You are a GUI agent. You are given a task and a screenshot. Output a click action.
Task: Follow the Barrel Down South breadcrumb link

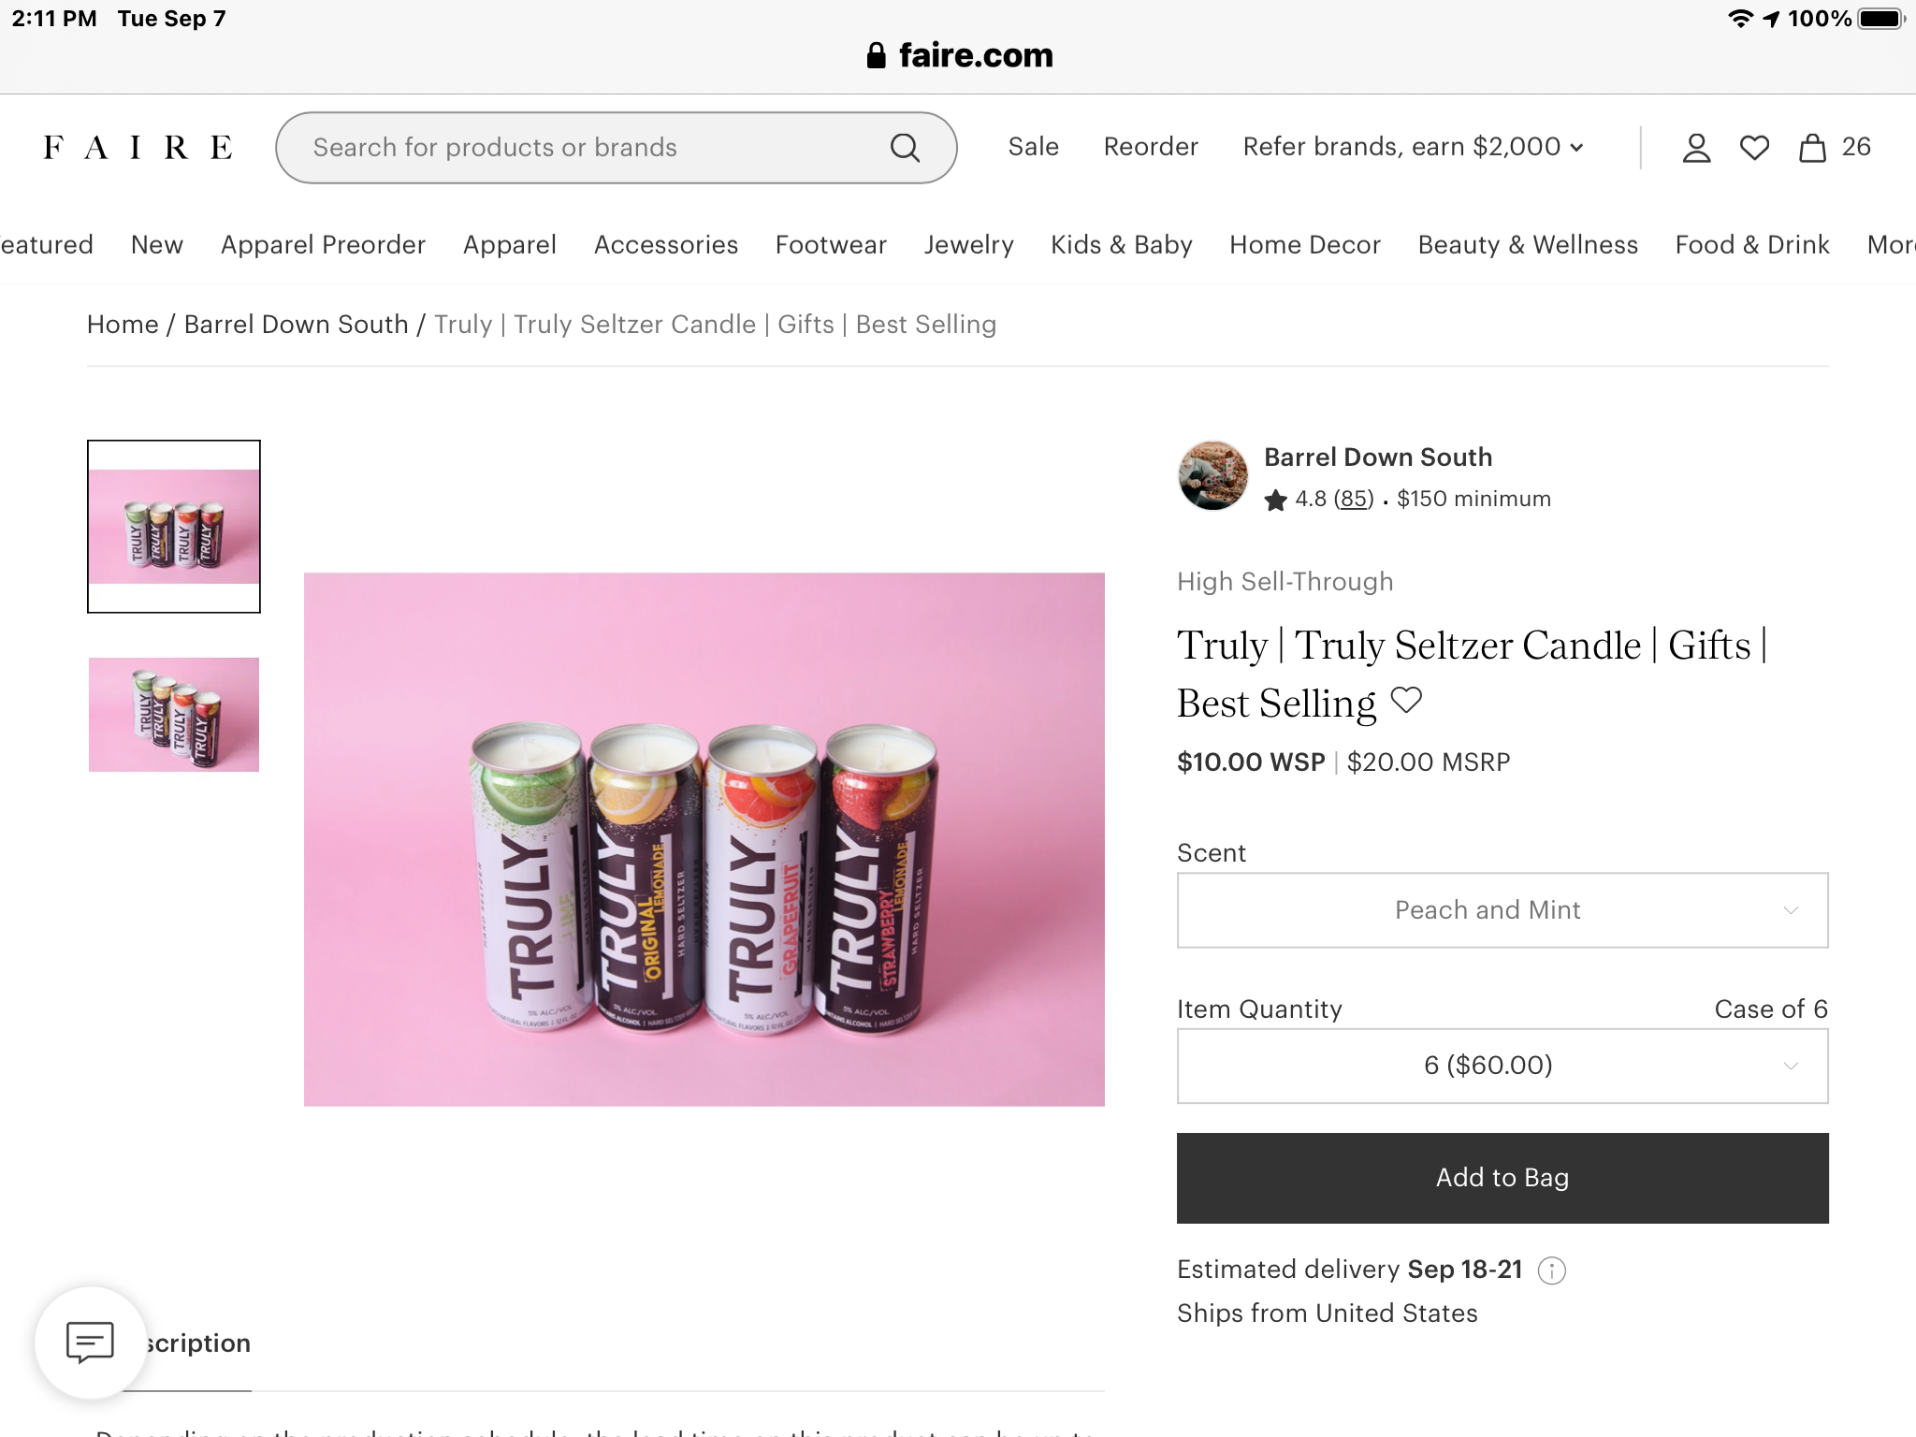(x=296, y=325)
